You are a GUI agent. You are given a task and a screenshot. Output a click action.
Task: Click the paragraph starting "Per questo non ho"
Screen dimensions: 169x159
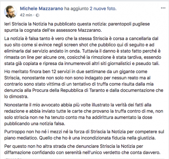(82, 149)
